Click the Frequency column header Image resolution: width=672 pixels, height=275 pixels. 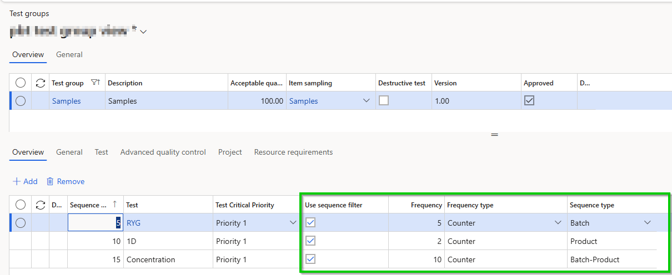[x=427, y=205]
